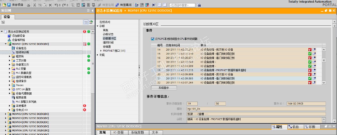Select 存储器 in navigation pane
Image resolution: width=337 pixels, height=135 pixels.
click(107, 47)
